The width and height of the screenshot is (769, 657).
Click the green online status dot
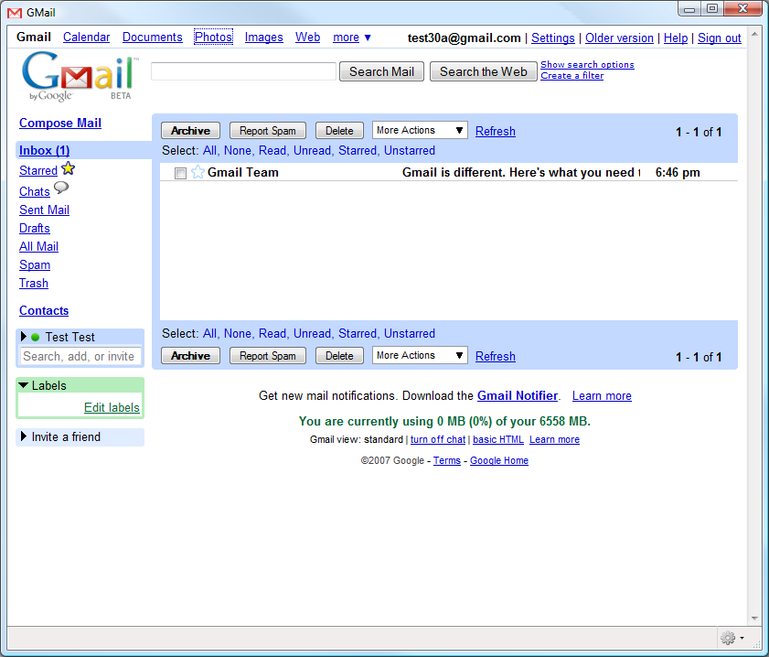(x=36, y=337)
